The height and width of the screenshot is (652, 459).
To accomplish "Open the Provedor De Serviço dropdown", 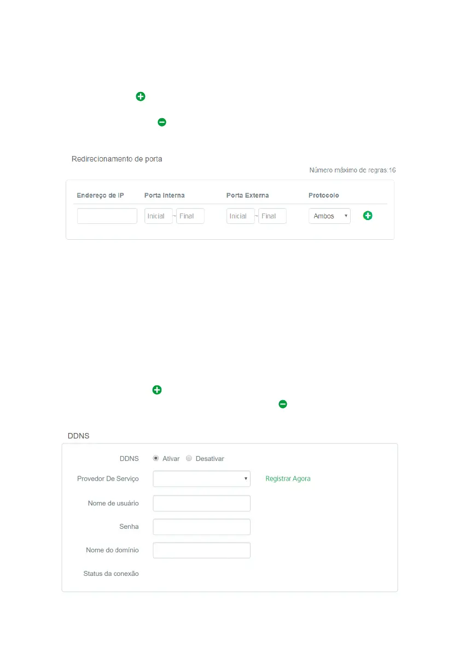I will pos(201,478).
